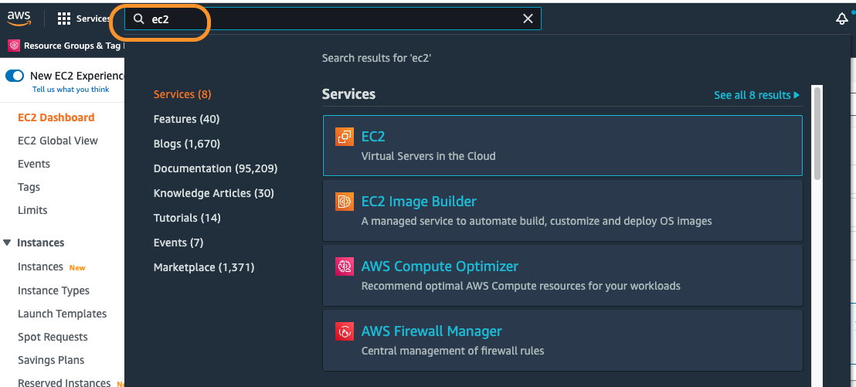Clear the search with the X icon

[528, 19]
